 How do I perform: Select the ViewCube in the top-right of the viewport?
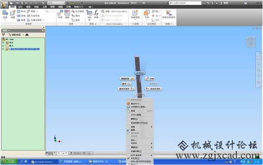tap(251, 42)
